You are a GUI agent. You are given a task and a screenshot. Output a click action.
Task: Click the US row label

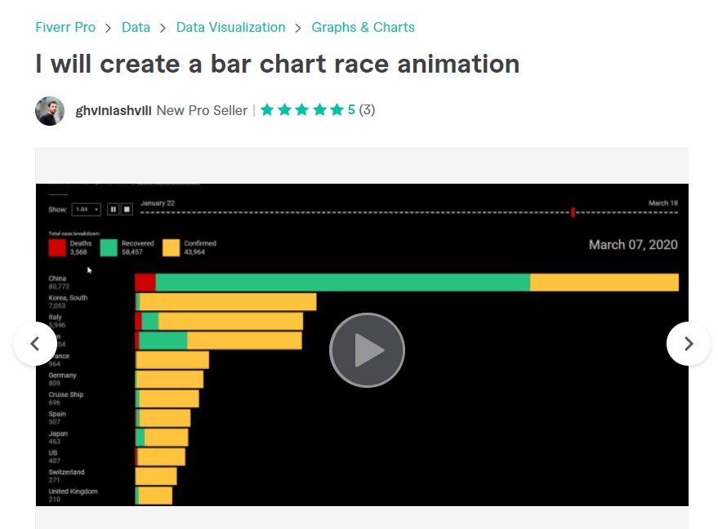(53, 452)
